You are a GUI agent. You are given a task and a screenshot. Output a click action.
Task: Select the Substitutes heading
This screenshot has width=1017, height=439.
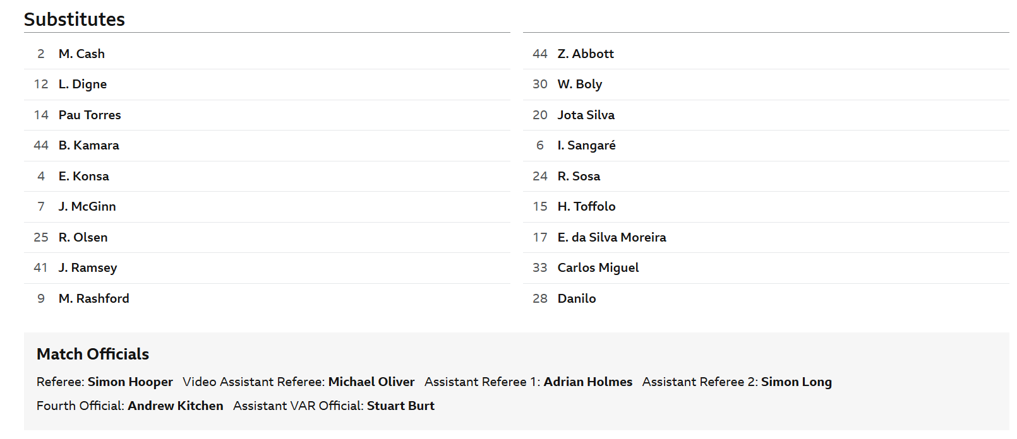(75, 20)
